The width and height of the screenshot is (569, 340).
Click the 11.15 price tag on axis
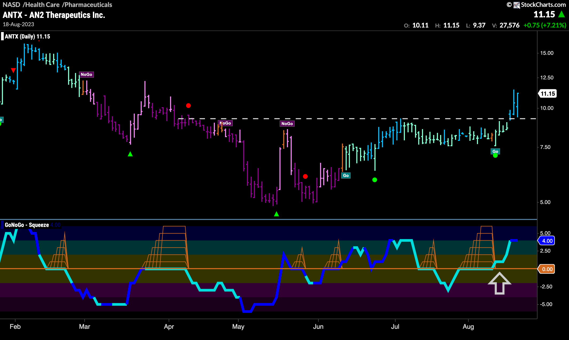click(548, 94)
